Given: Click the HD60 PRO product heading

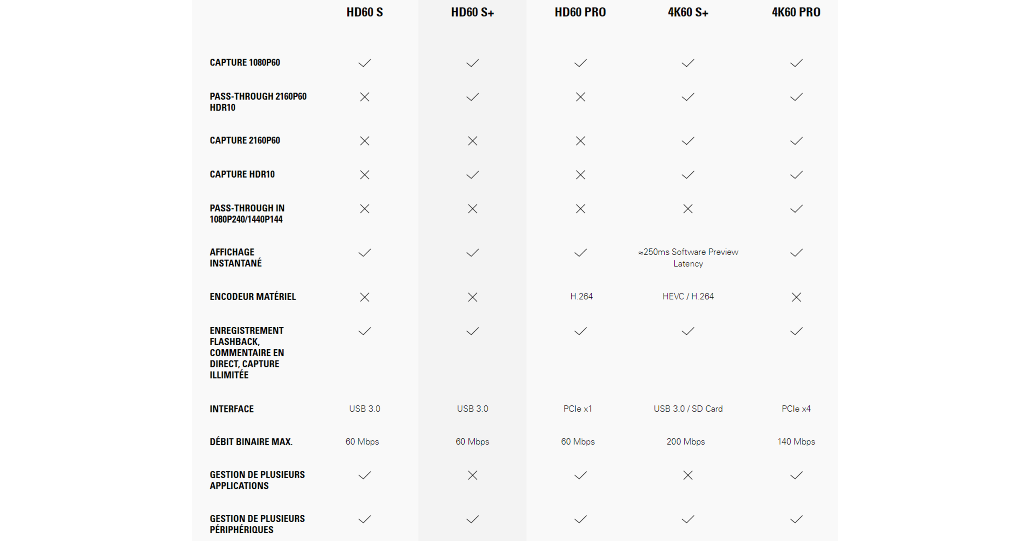Looking at the screenshot, I should (x=580, y=12).
